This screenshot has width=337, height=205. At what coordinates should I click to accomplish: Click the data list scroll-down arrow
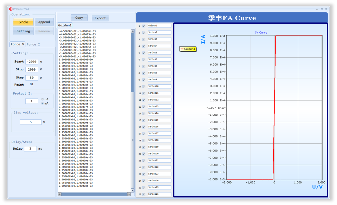point(133,190)
